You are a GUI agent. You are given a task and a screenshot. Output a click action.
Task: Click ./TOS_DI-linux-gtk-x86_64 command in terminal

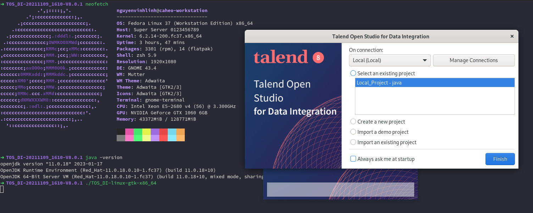(121, 183)
